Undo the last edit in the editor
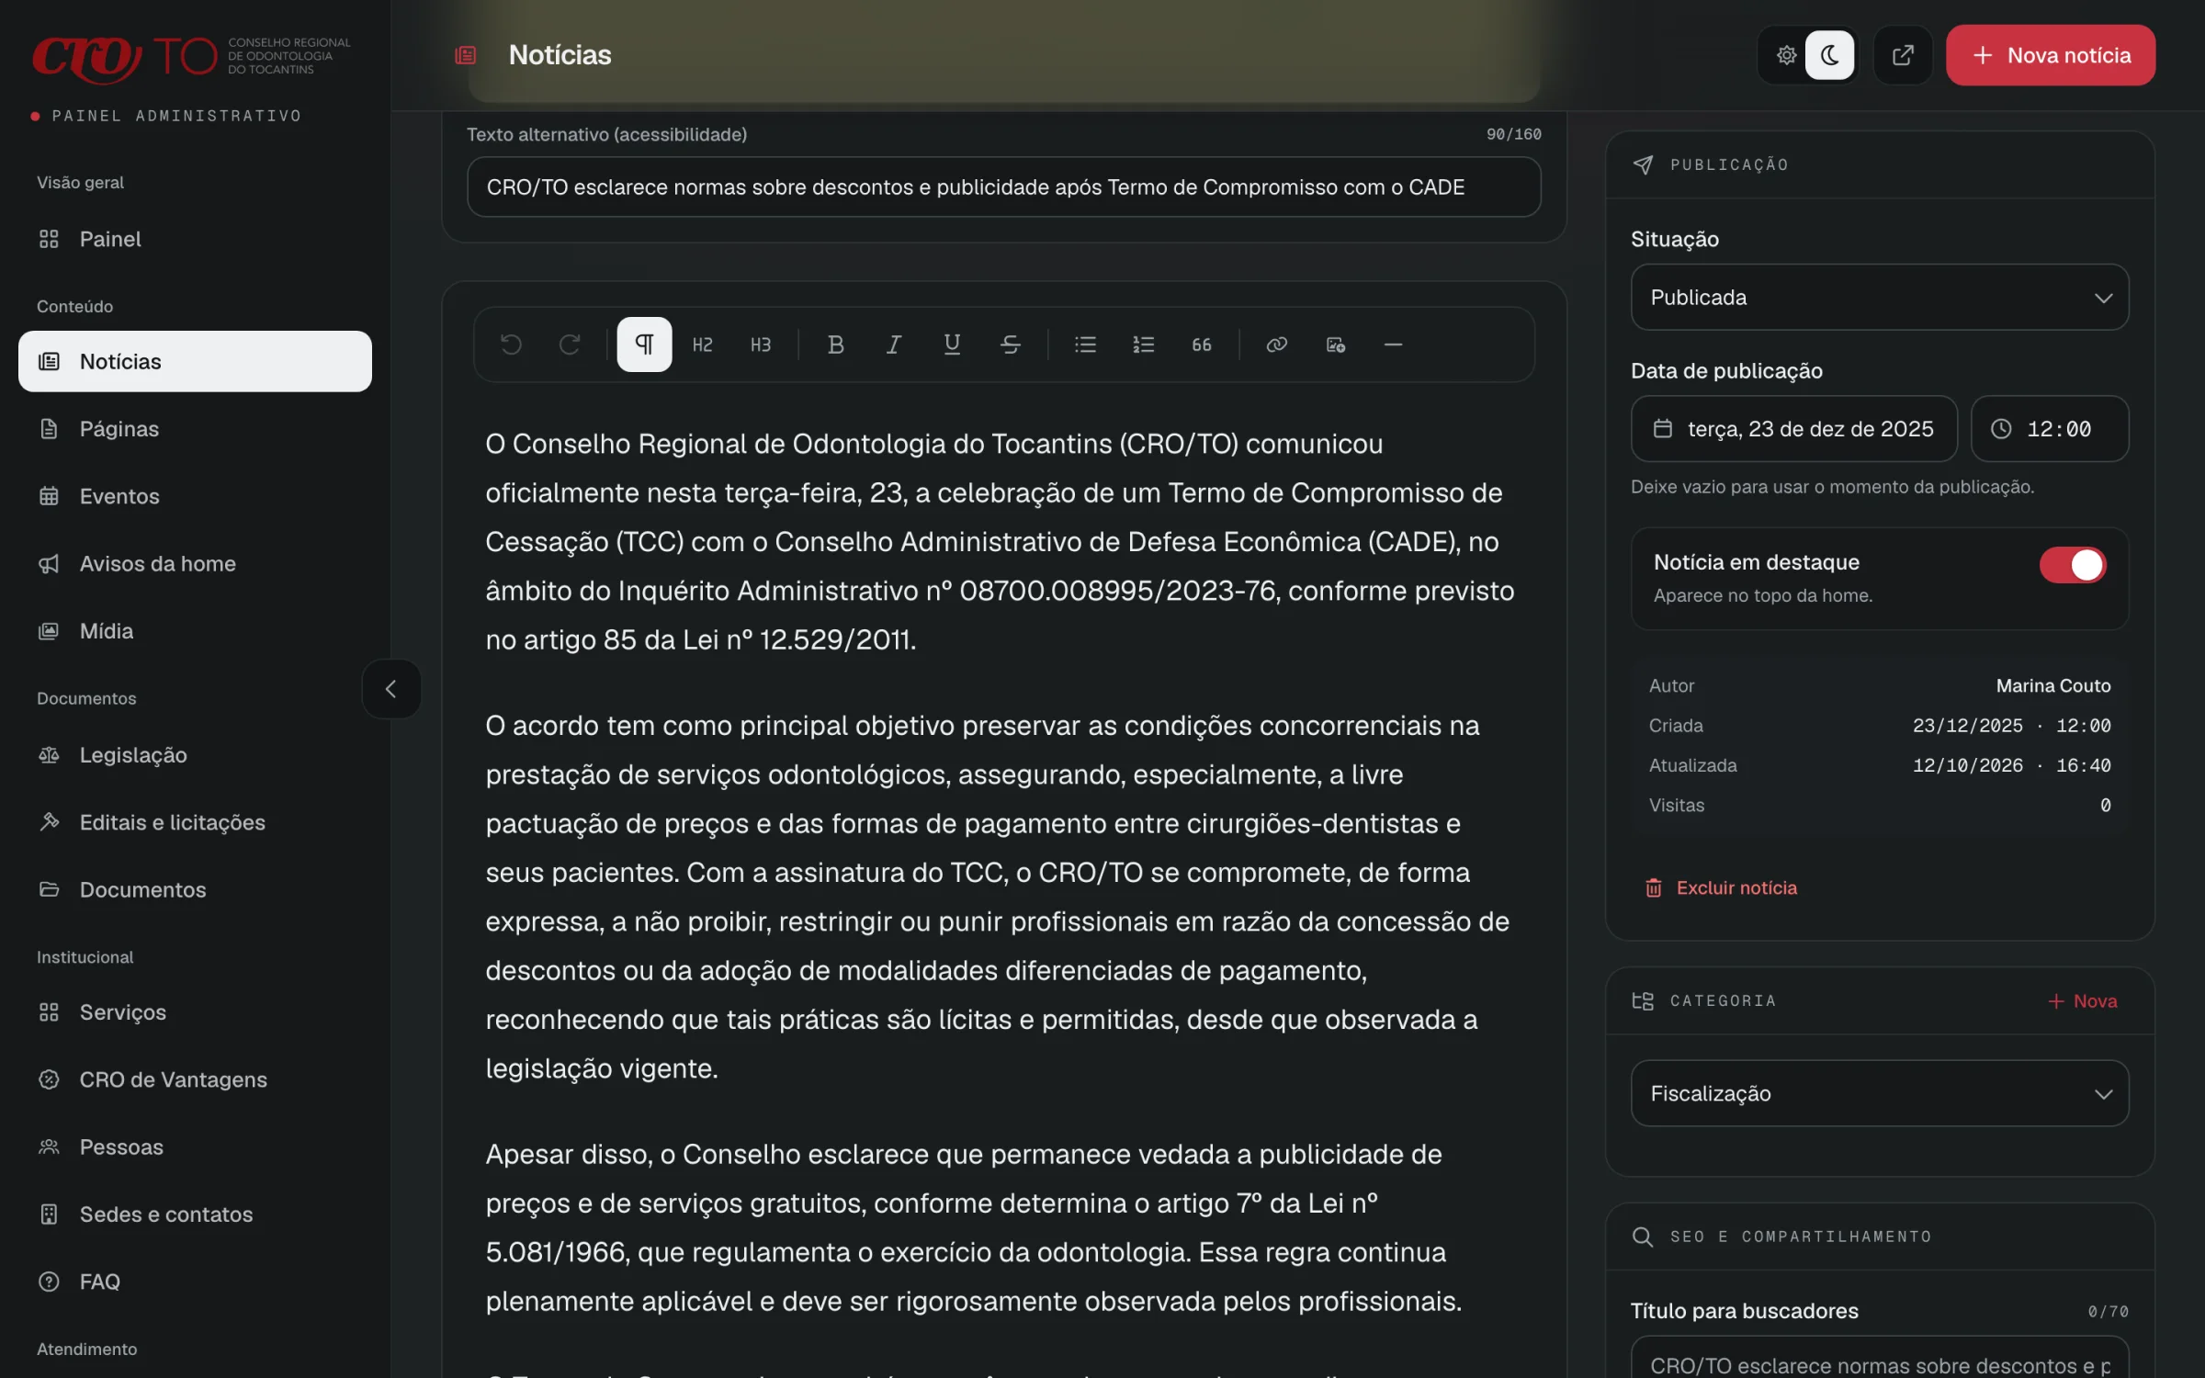This screenshot has width=2205, height=1378. pyautogui.click(x=511, y=344)
